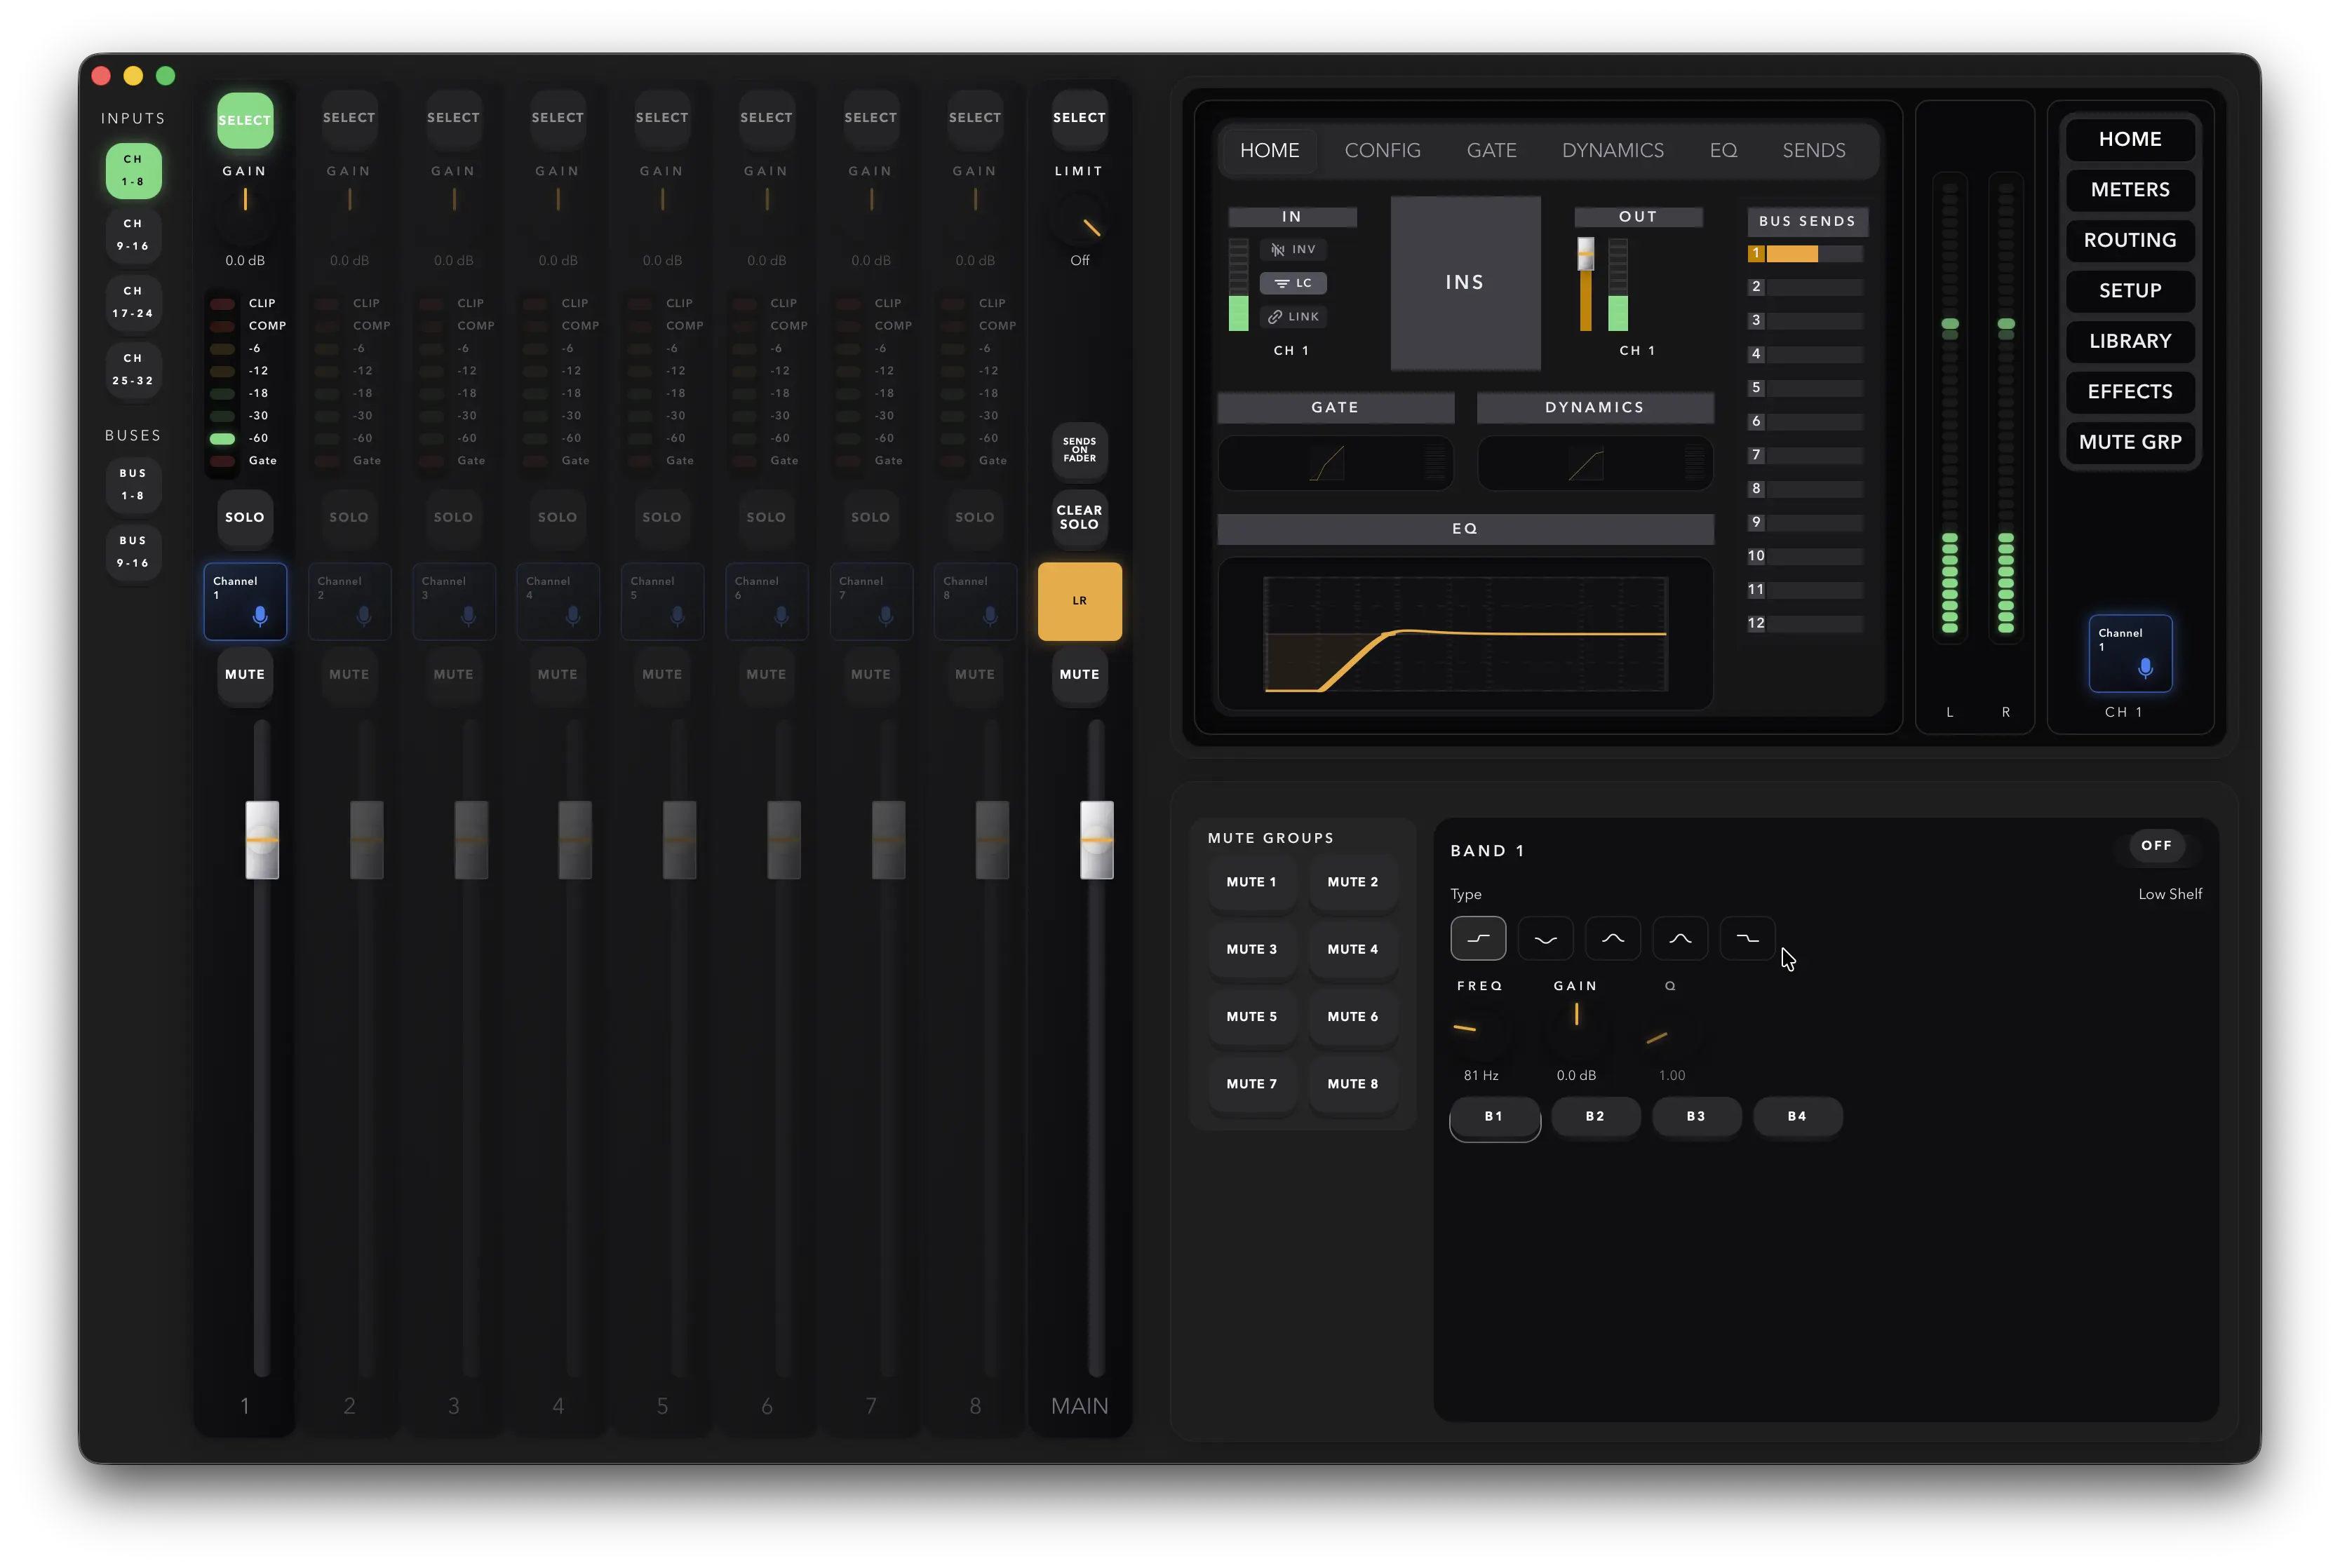Open the DYNAMICS tab
This screenshot has width=2340, height=1568.
point(1612,150)
